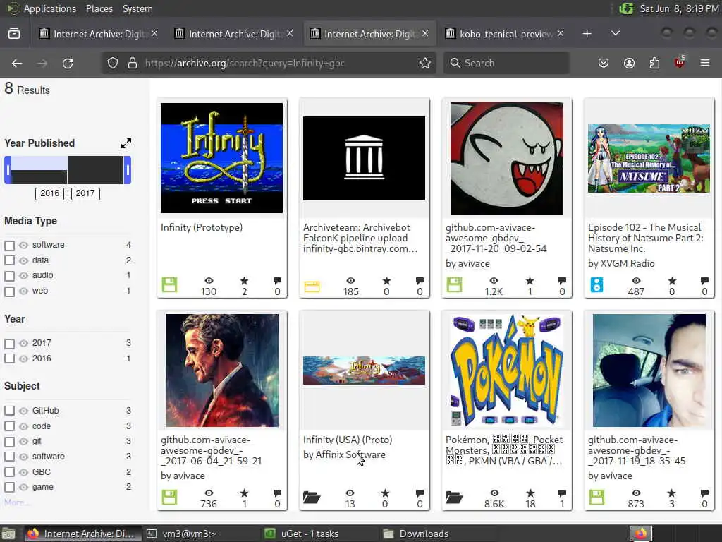This screenshot has height=542, width=722.
Task: Click the 2017 end year field
Action: point(85,193)
